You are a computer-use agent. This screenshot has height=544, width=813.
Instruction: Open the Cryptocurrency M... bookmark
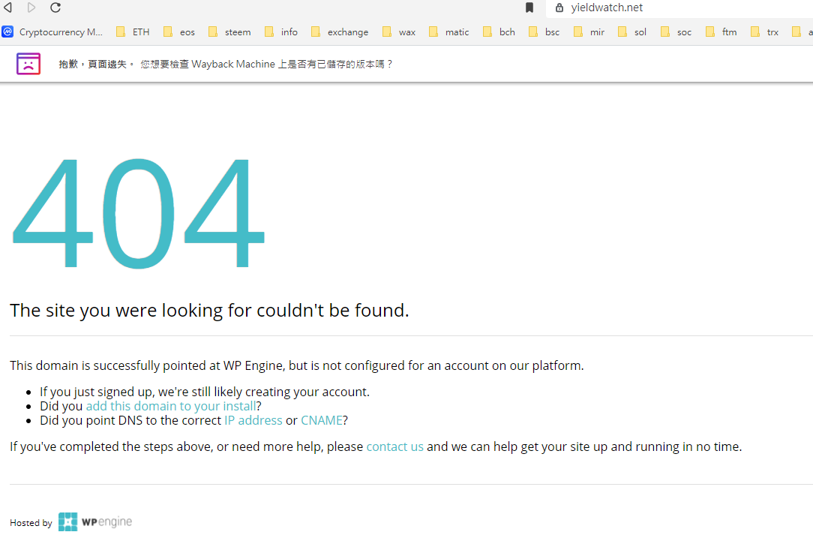(x=52, y=32)
